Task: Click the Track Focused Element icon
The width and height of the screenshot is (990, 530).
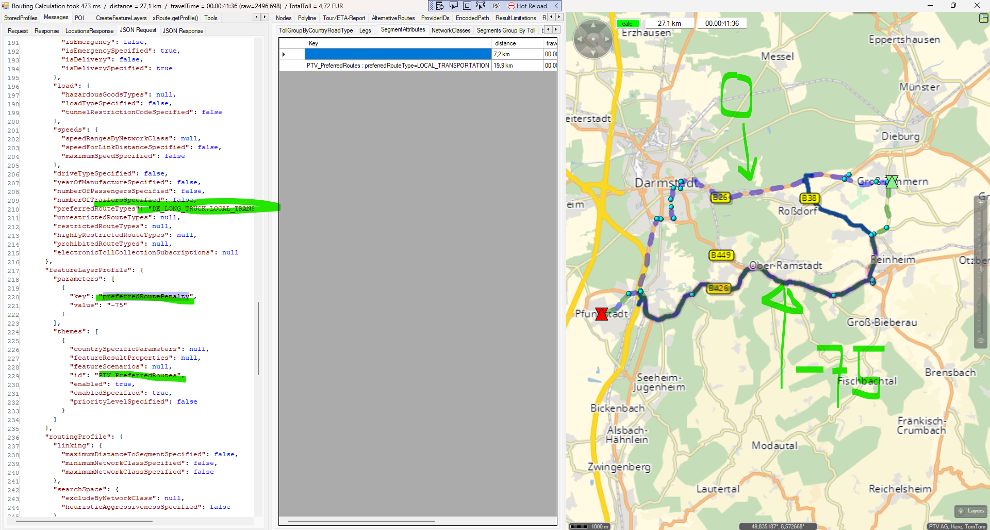Action: click(481, 6)
